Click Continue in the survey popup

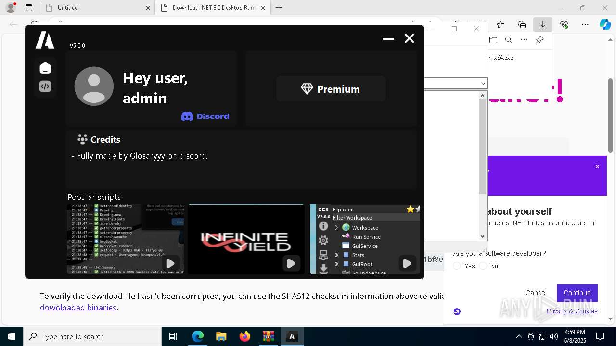click(x=577, y=293)
